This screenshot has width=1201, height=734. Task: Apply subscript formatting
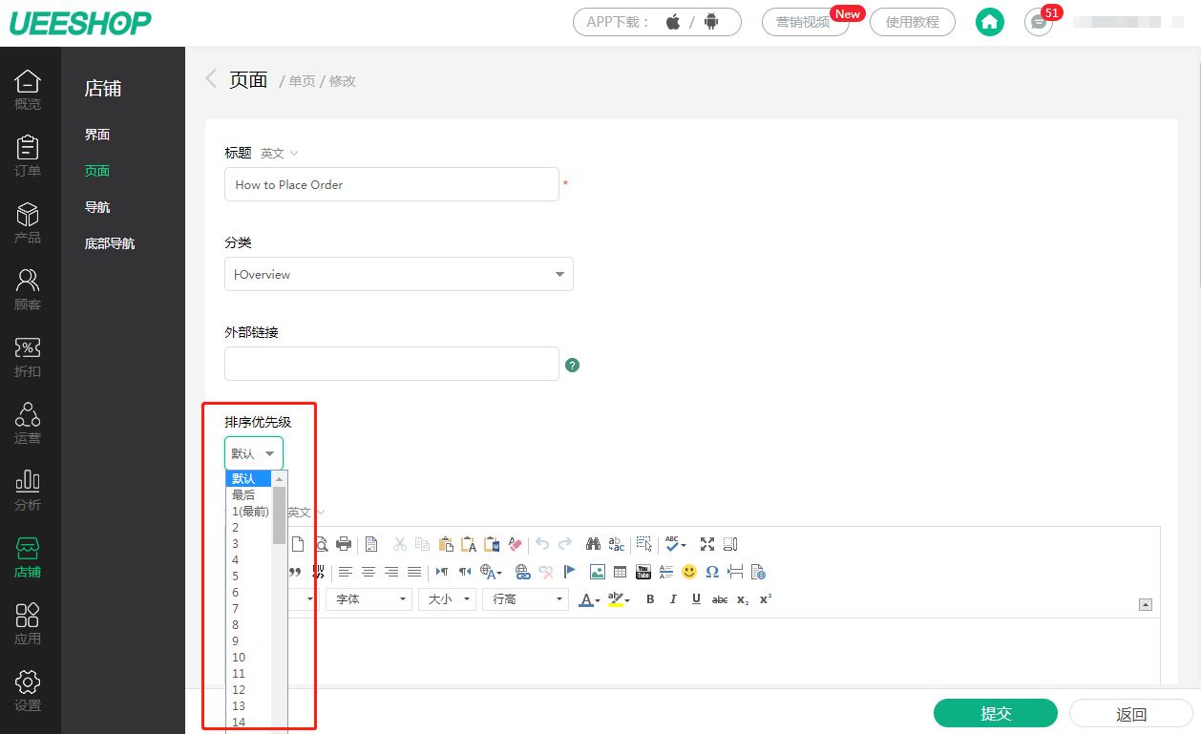pos(743,599)
